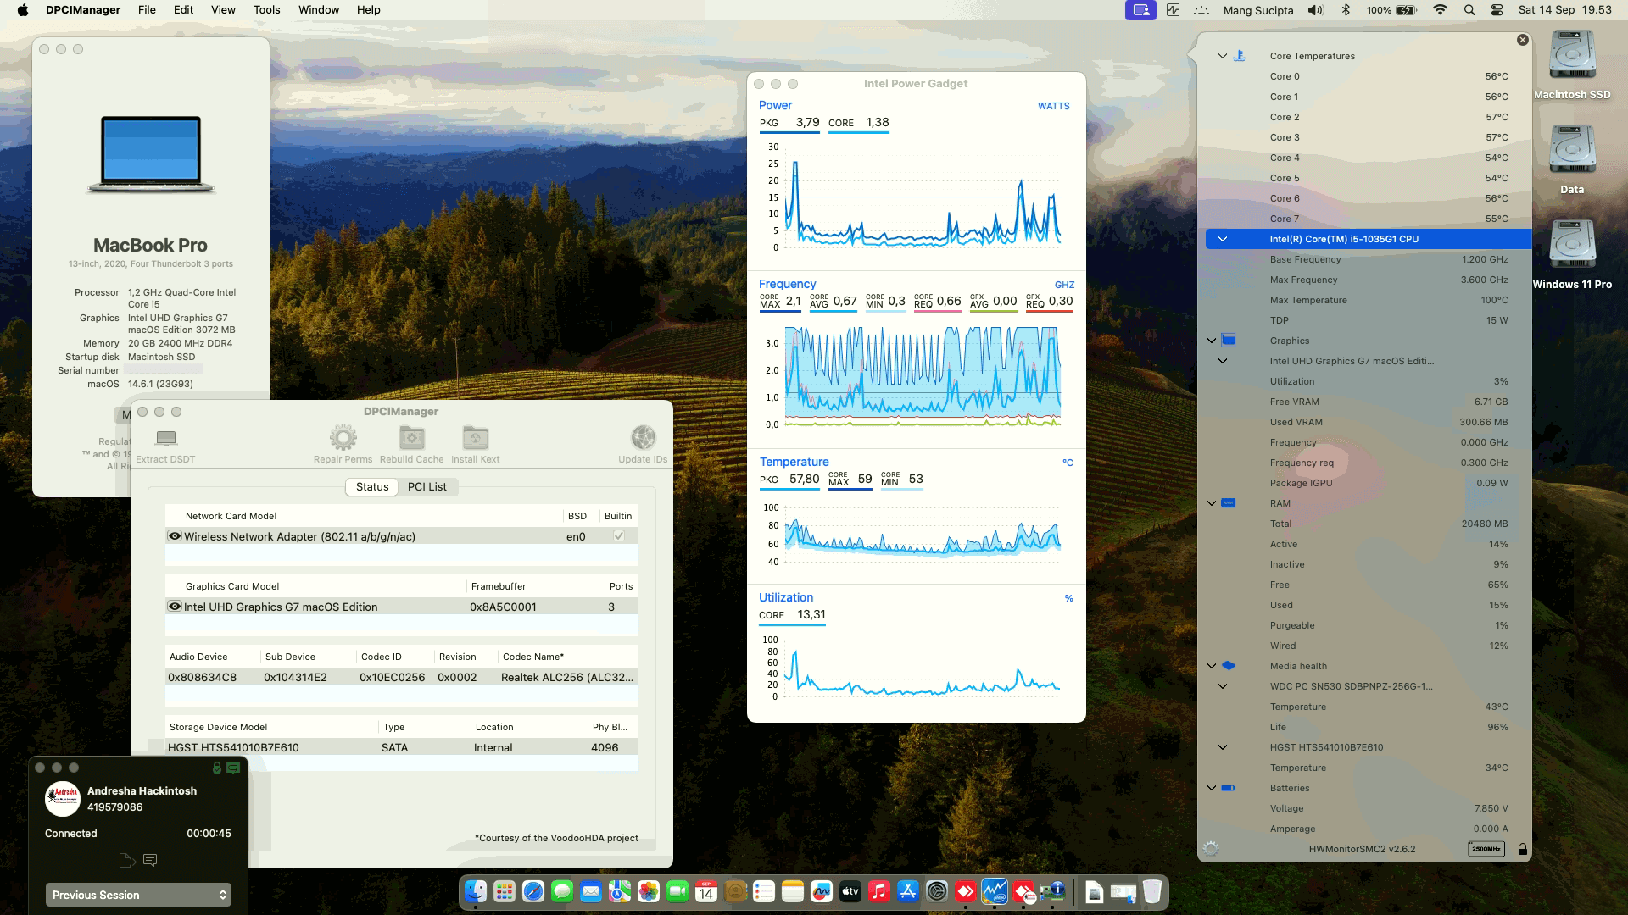Launch Safari from the Dock
This screenshot has width=1628, height=915.
point(533,891)
